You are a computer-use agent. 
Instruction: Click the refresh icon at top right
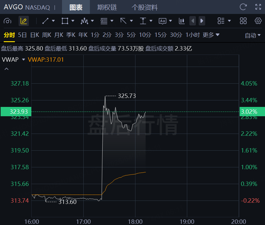pos(243,7)
